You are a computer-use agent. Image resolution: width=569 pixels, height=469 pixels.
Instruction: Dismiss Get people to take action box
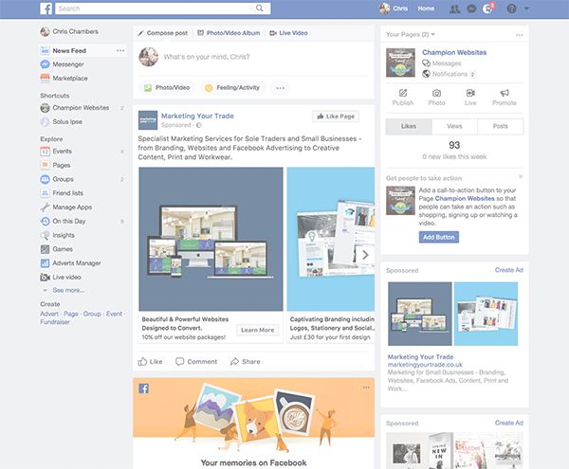[x=521, y=176]
